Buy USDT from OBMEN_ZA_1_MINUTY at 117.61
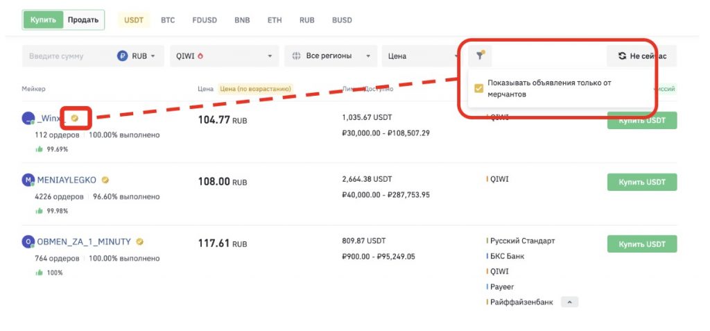 (x=642, y=244)
